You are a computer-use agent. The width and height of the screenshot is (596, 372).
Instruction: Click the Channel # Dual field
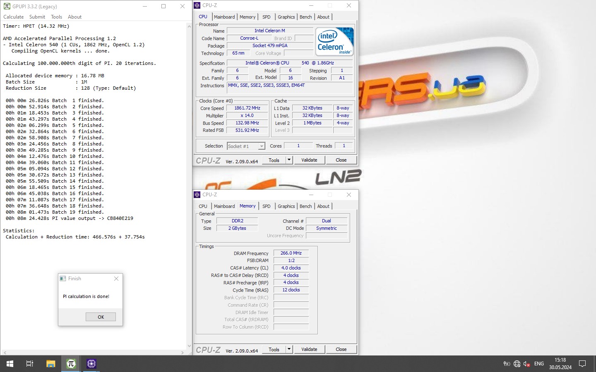tap(327, 221)
